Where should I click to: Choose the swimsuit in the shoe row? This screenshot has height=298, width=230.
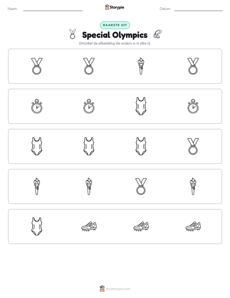[37, 226]
